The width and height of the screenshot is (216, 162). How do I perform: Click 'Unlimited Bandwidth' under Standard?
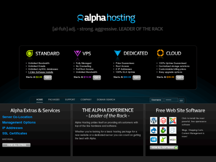[x=39, y=63]
